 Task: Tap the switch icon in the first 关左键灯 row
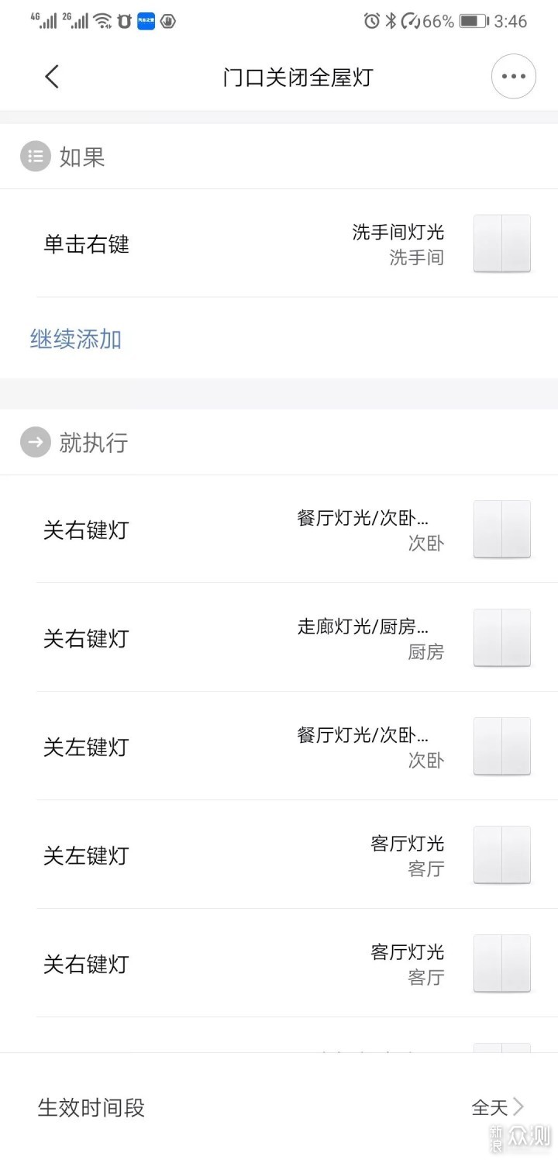coord(501,747)
